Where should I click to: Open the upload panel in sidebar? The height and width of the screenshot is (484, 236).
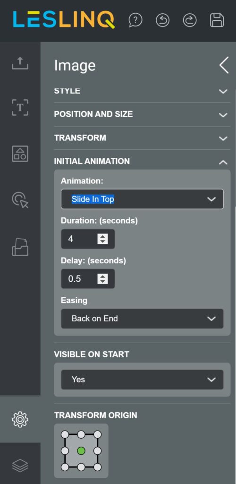[x=20, y=63]
